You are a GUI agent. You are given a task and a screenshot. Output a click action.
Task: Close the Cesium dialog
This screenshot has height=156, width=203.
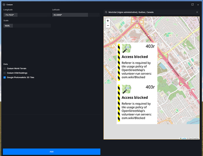click(198, 5)
